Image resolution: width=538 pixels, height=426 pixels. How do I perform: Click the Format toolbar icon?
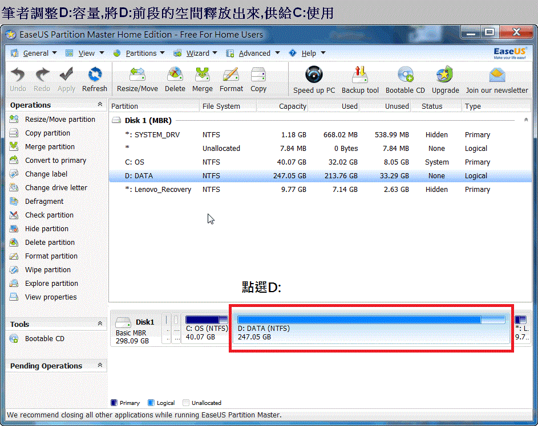[x=231, y=79]
